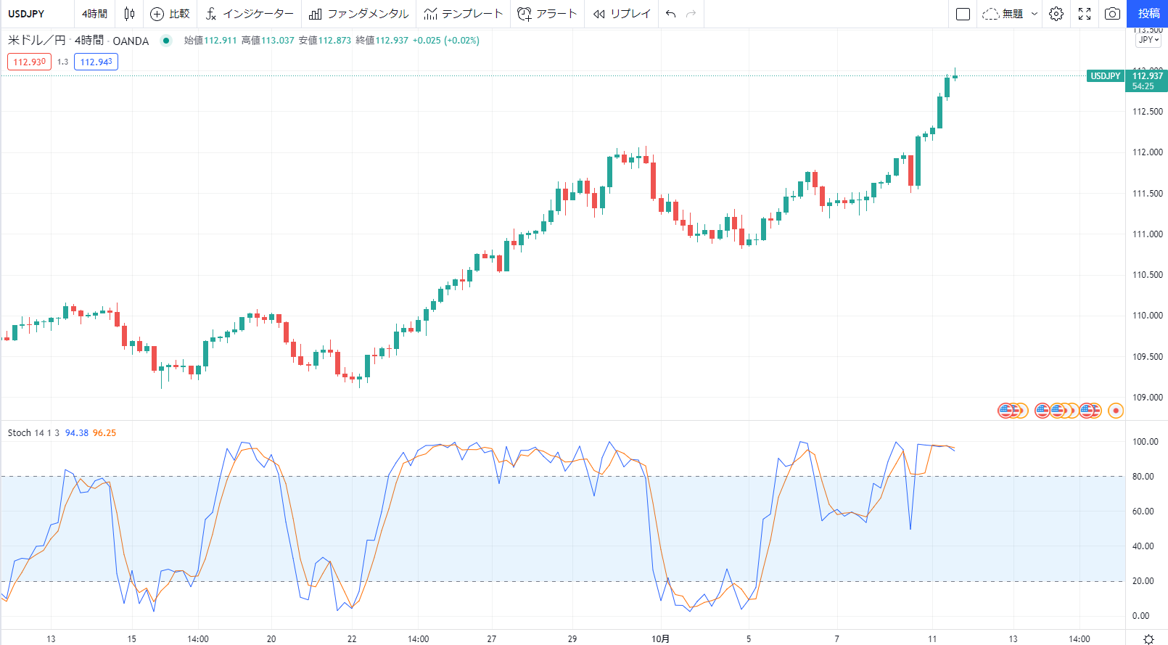Open the candlestick chart style menu

point(129,14)
